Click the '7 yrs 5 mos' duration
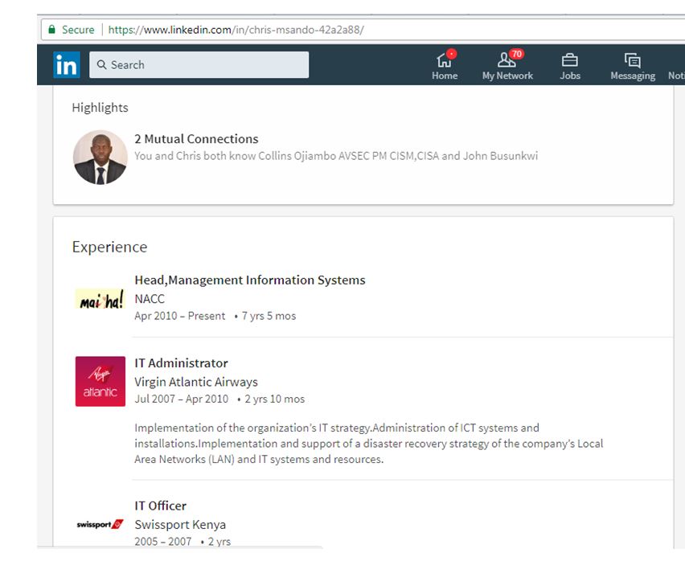685x561 pixels. click(x=269, y=316)
